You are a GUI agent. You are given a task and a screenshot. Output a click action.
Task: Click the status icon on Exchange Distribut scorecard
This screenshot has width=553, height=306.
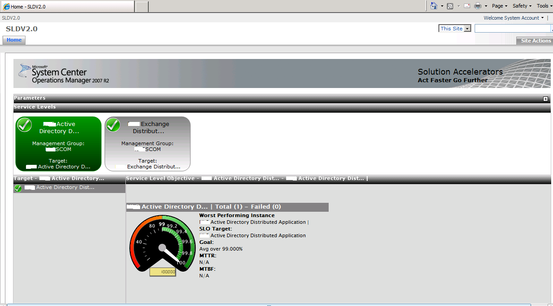pyautogui.click(x=113, y=125)
